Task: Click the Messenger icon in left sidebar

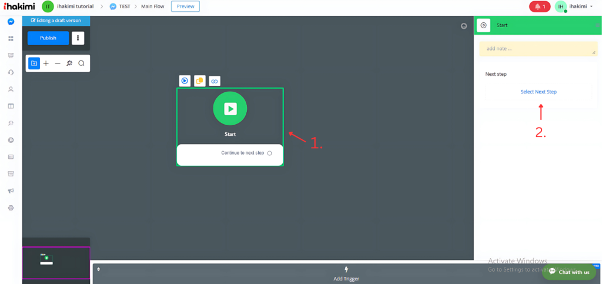Action: (11, 22)
